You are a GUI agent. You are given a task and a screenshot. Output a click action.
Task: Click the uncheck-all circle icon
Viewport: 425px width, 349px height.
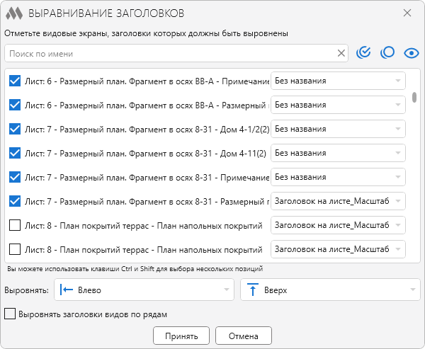(x=387, y=52)
